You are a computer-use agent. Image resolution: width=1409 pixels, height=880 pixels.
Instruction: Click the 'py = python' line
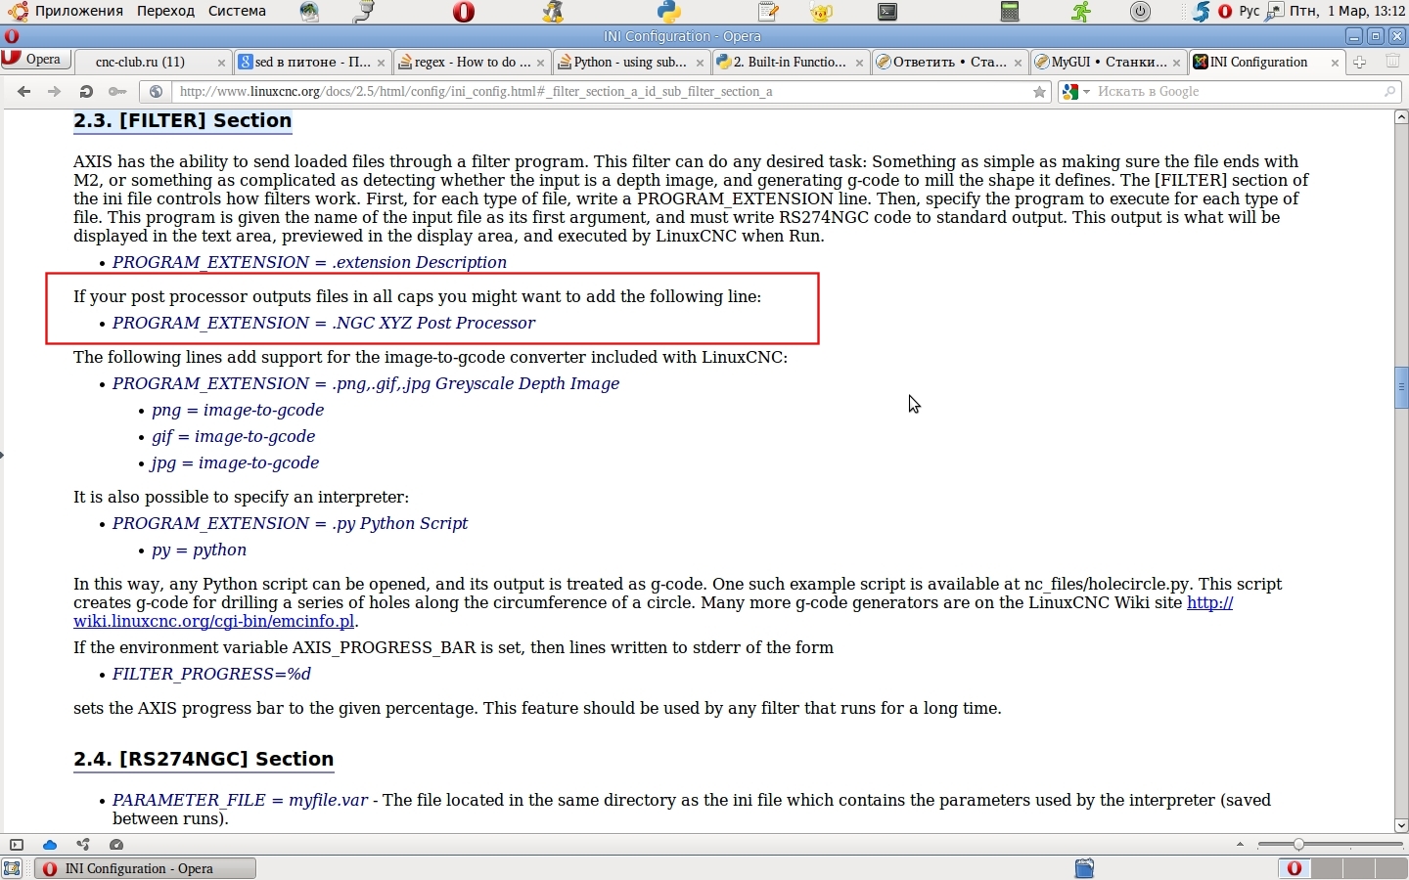pyautogui.click(x=200, y=550)
